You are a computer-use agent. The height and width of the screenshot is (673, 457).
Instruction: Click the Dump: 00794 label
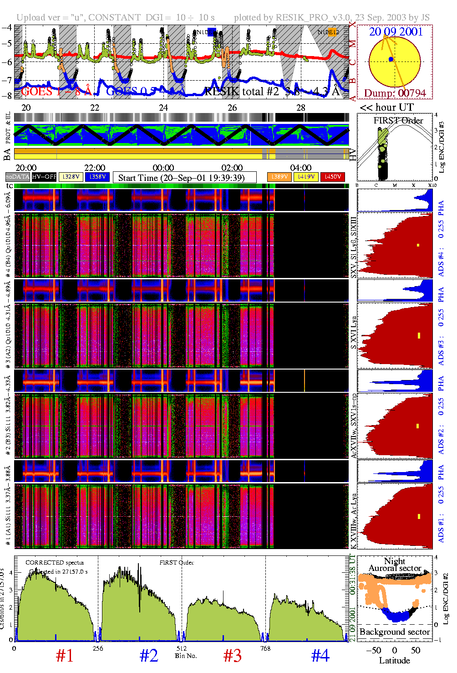click(x=395, y=93)
